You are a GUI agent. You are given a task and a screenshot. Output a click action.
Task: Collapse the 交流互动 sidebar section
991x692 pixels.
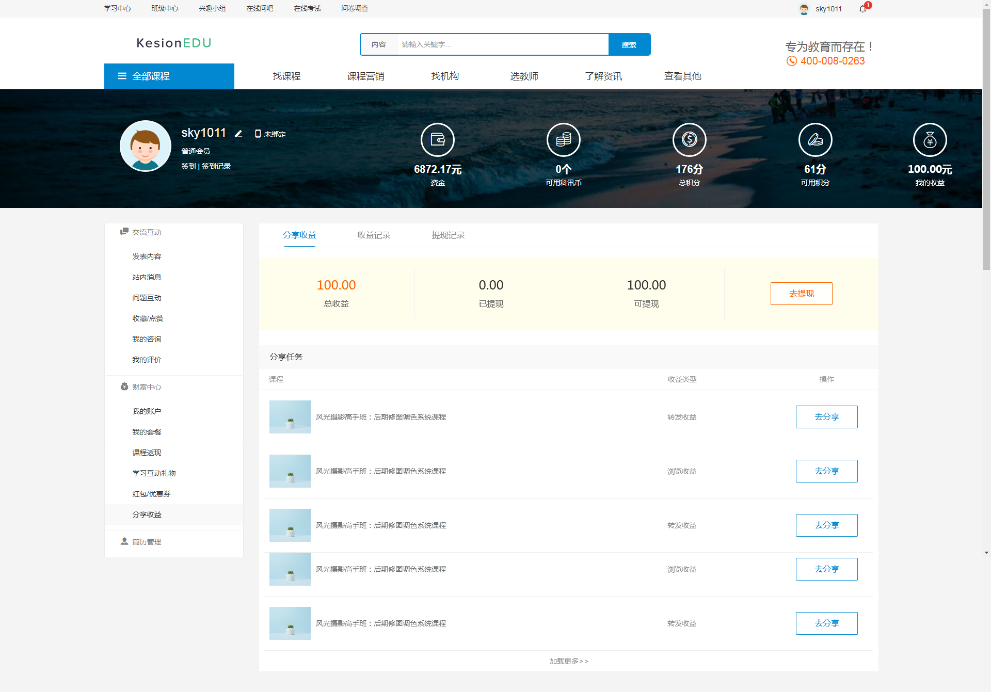coord(147,232)
